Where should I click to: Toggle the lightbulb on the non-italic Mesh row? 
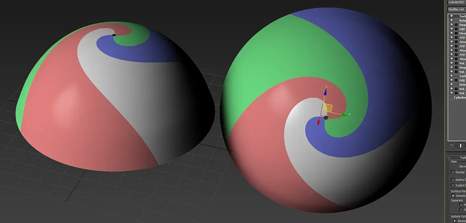pos(451,33)
